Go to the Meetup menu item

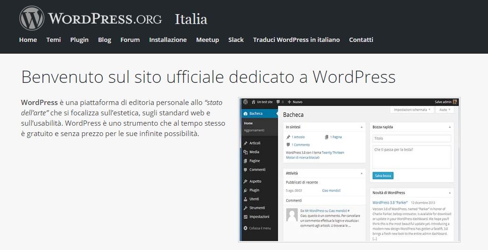[x=207, y=40]
